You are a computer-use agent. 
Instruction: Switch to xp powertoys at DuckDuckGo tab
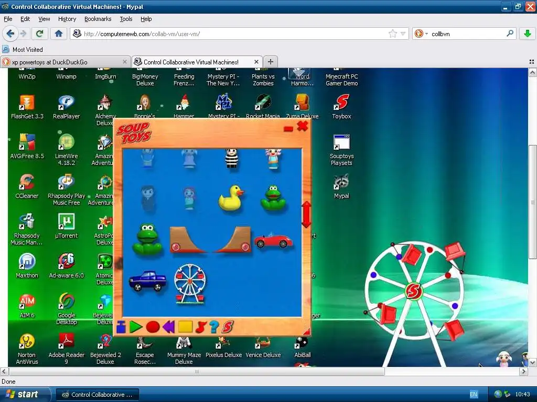[x=65, y=62]
